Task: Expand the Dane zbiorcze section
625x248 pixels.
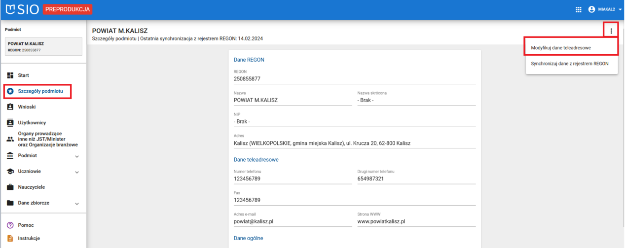Action: click(x=77, y=204)
